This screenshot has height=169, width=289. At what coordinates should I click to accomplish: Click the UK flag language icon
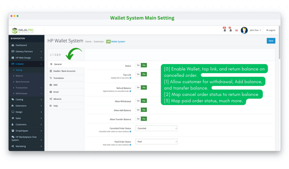pyautogui.click(x=236, y=30)
